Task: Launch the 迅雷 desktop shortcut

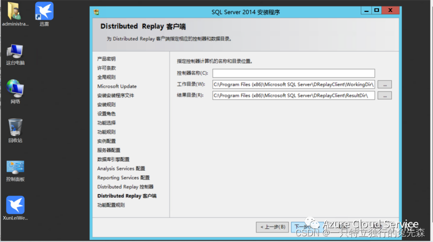Action: click(44, 14)
